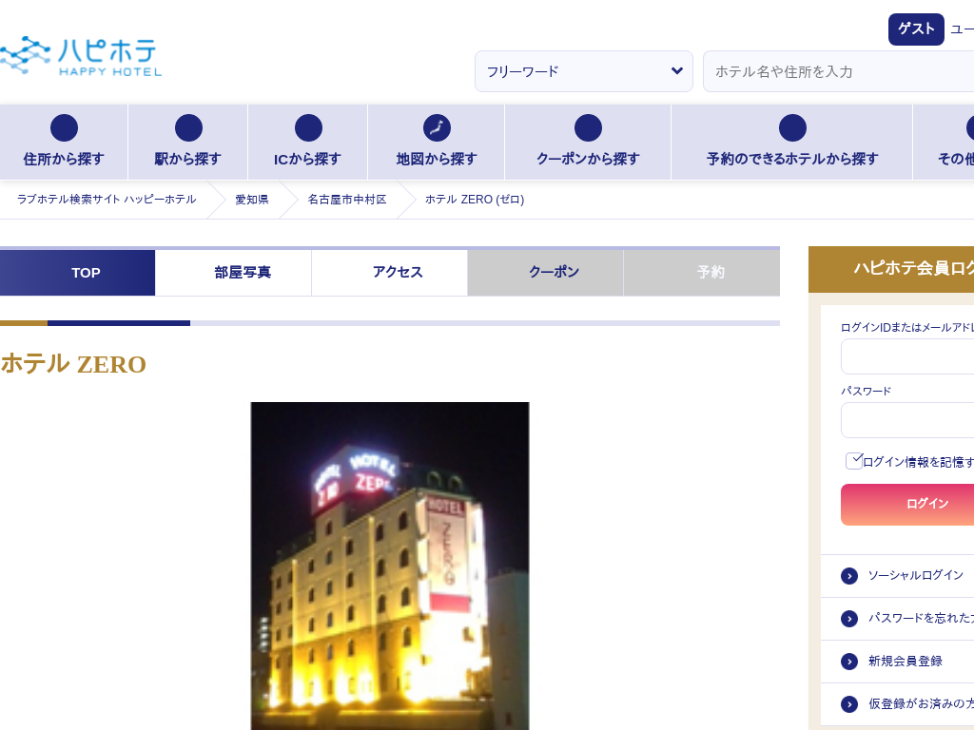Viewport: 974px width, 730px height.
Task: Click the ICから探す navigation icon
Action: pos(308,128)
